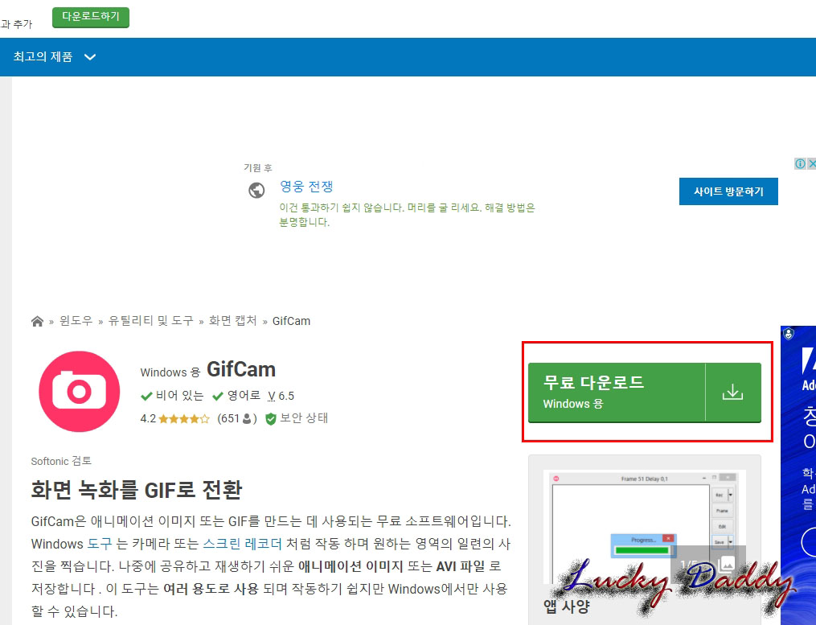Open the 도구 link in the review

[x=100, y=544]
